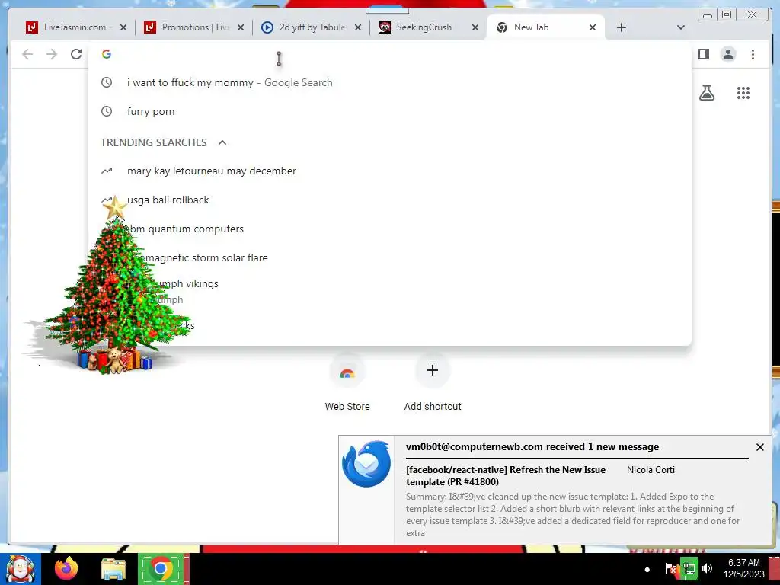Open the Search Labs flask icon
This screenshot has height=585, width=780.
pyautogui.click(x=707, y=93)
